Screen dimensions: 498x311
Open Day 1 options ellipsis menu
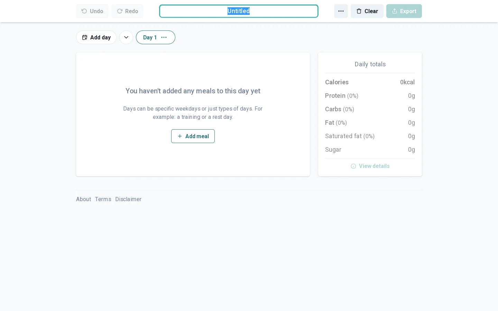[164, 37]
